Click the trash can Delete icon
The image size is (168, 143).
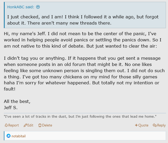point(40,125)
